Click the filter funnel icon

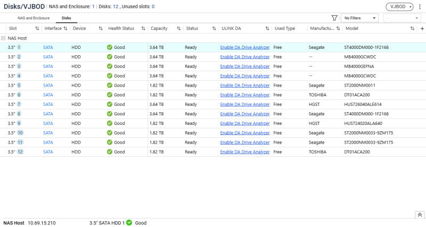[334, 18]
